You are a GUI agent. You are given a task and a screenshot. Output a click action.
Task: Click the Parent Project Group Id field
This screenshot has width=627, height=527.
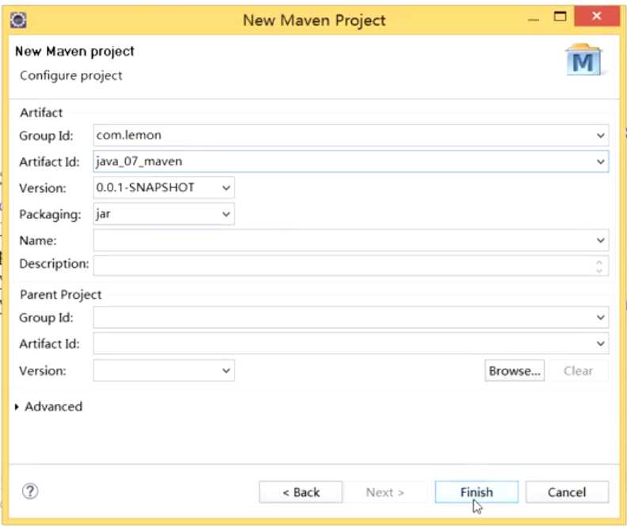(x=350, y=318)
